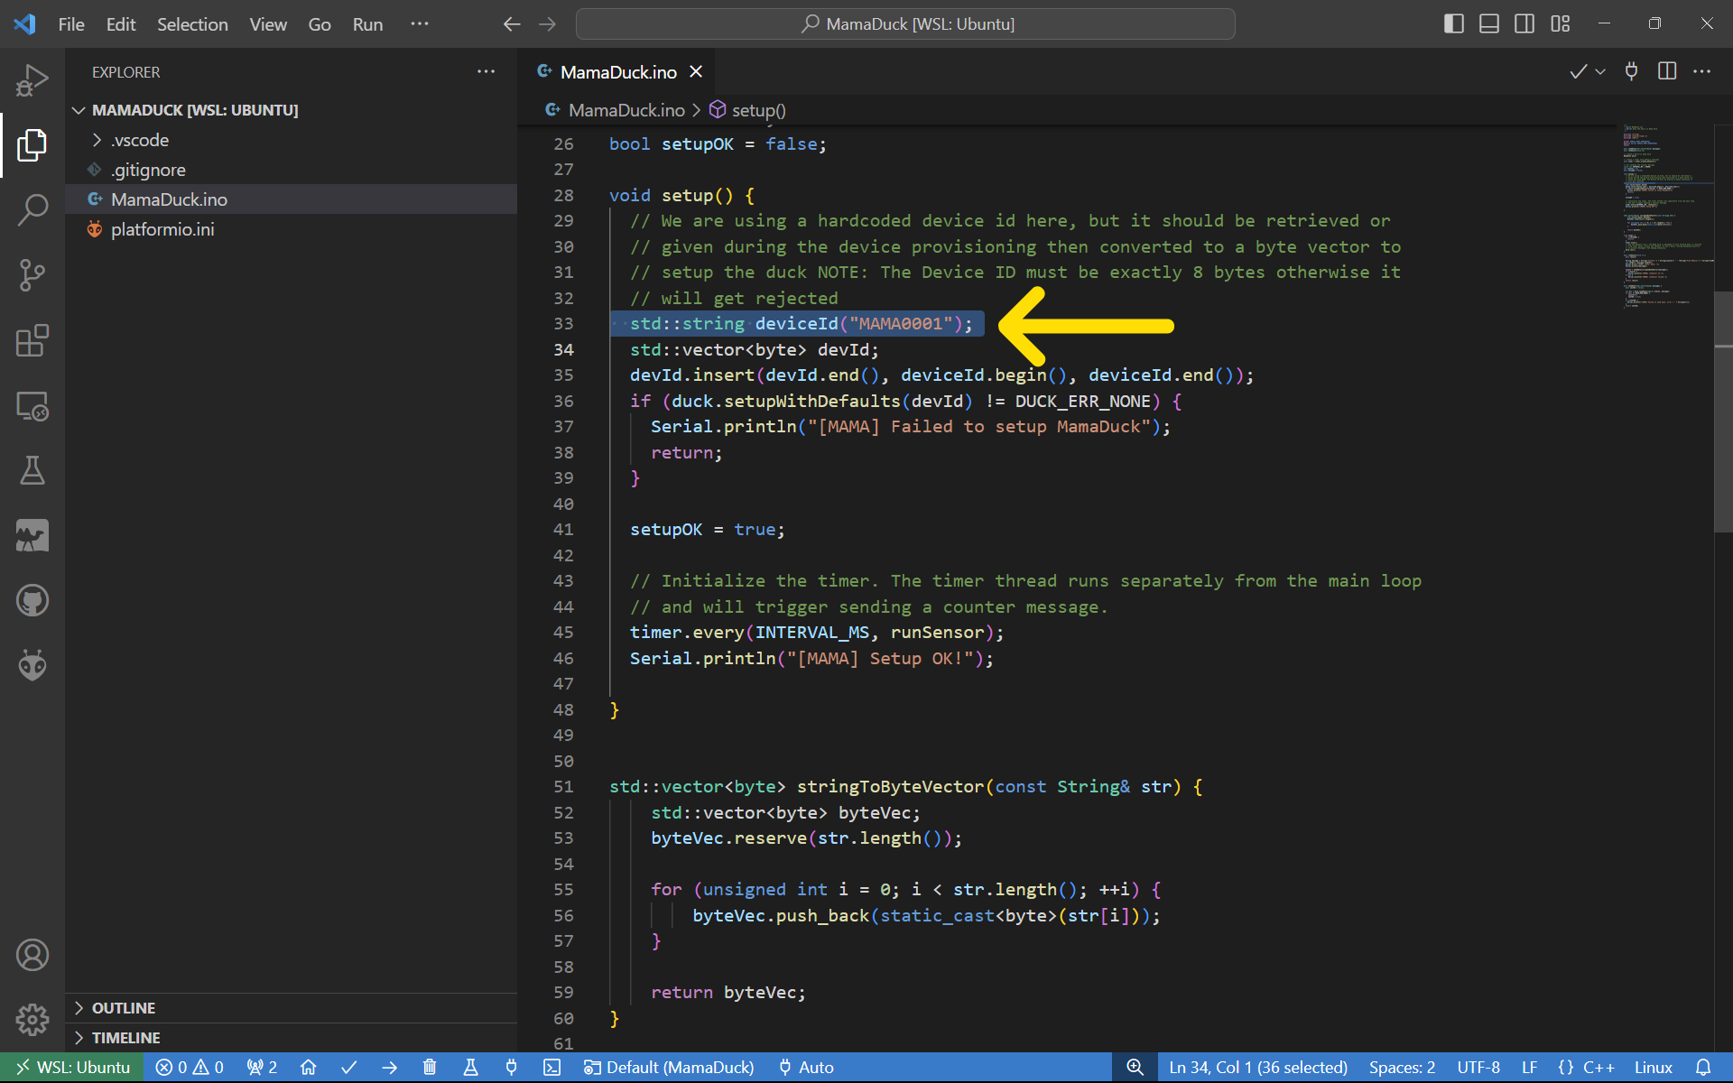Image resolution: width=1733 pixels, height=1083 pixels.
Task: Open Go menu
Action: [x=320, y=24]
